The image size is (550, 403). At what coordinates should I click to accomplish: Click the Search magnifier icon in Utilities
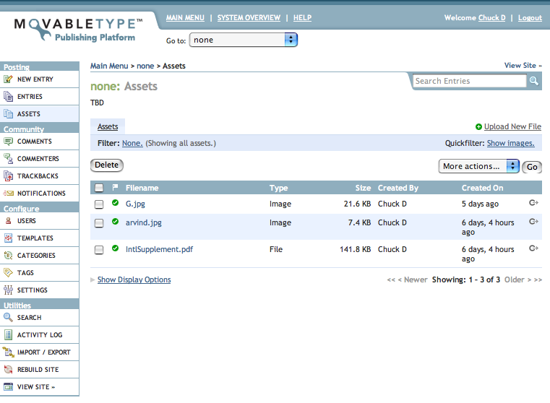pos(8,317)
